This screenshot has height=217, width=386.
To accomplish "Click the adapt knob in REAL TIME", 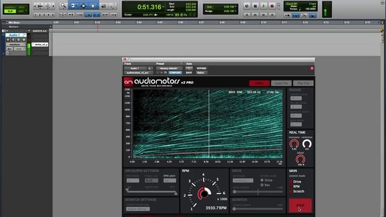I will coord(300,159).
